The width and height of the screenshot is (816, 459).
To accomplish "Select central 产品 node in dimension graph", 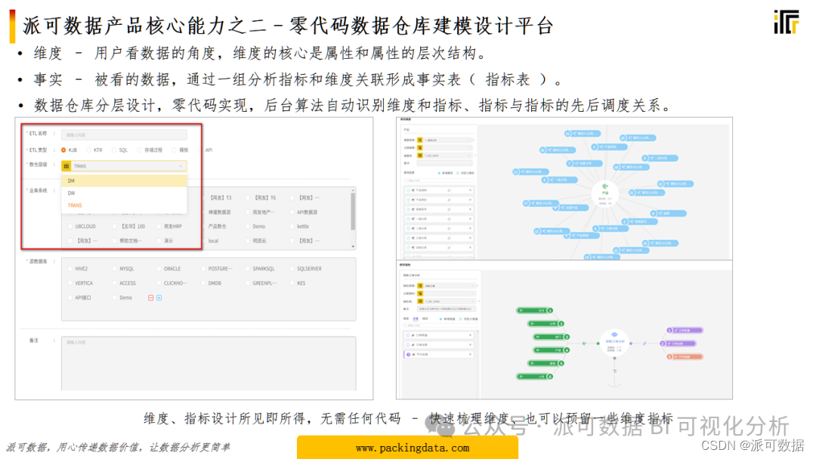I will (605, 194).
